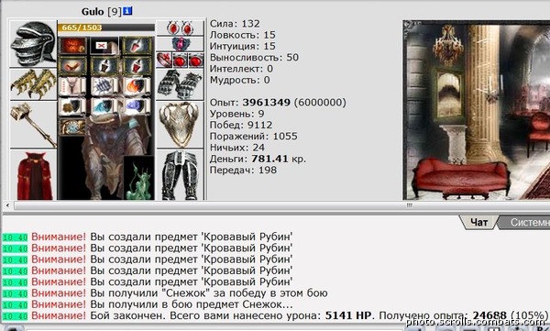Click the armored leg greaves slot
Screen dimensions: 550x331
[180, 175]
